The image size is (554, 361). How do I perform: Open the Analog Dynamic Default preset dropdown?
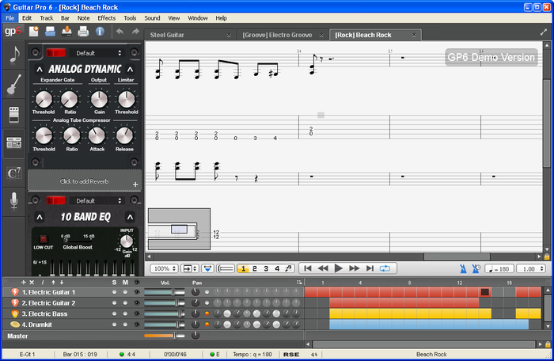coord(96,53)
